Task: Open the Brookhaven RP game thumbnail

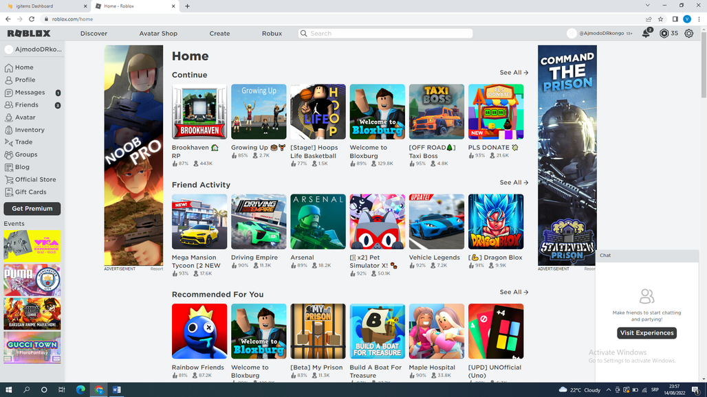Action: pyautogui.click(x=199, y=112)
